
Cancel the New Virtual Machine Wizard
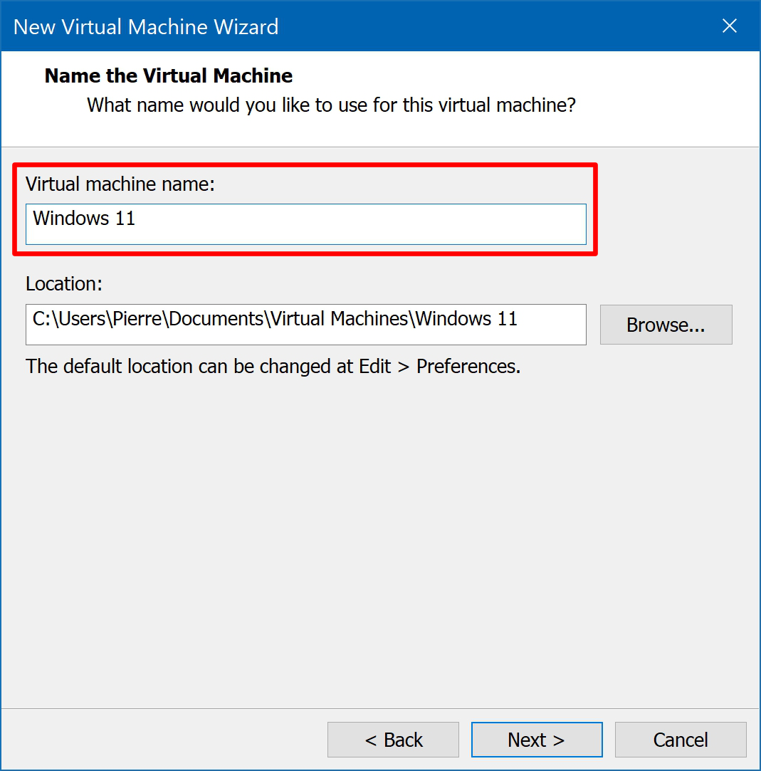tap(681, 740)
